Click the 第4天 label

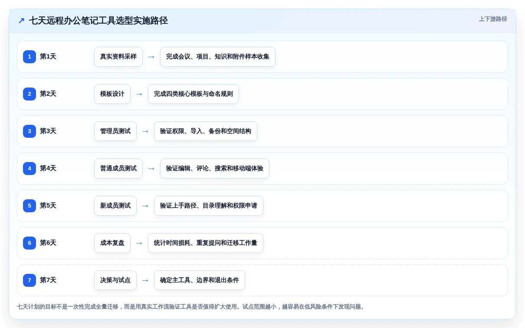click(x=48, y=169)
